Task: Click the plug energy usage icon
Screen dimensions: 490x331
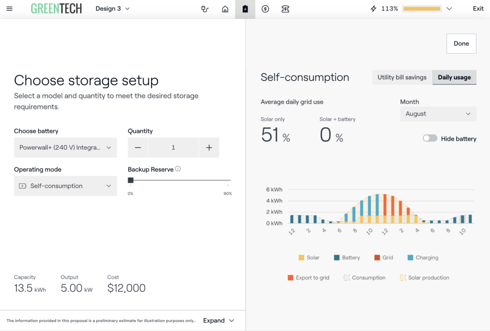Action: [x=205, y=9]
